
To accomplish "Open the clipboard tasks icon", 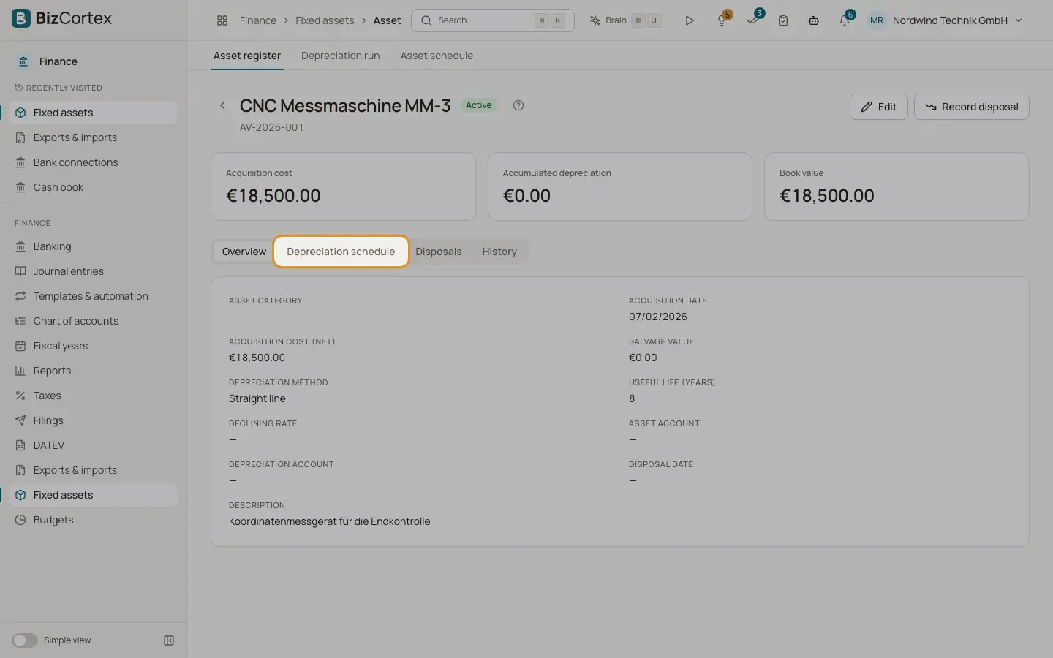I will tap(783, 20).
